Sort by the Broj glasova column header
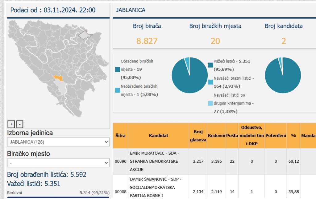The image size is (316, 199). [198, 136]
